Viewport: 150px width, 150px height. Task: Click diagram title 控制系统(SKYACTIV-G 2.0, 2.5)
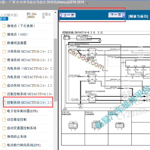(x=82, y=33)
